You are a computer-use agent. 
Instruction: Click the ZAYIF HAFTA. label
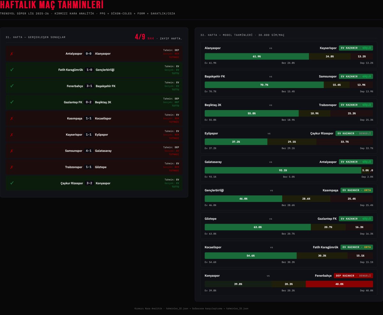[x=171, y=38]
